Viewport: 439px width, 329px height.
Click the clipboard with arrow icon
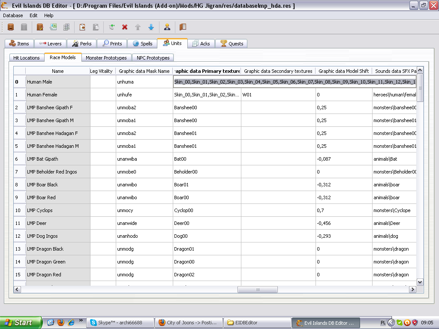coord(82,27)
